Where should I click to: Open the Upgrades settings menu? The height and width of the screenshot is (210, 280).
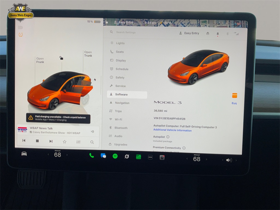[118, 144]
